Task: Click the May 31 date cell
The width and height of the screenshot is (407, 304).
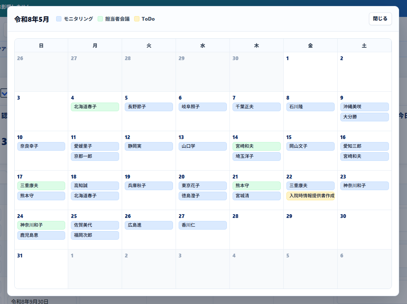Action: point(41,269)
